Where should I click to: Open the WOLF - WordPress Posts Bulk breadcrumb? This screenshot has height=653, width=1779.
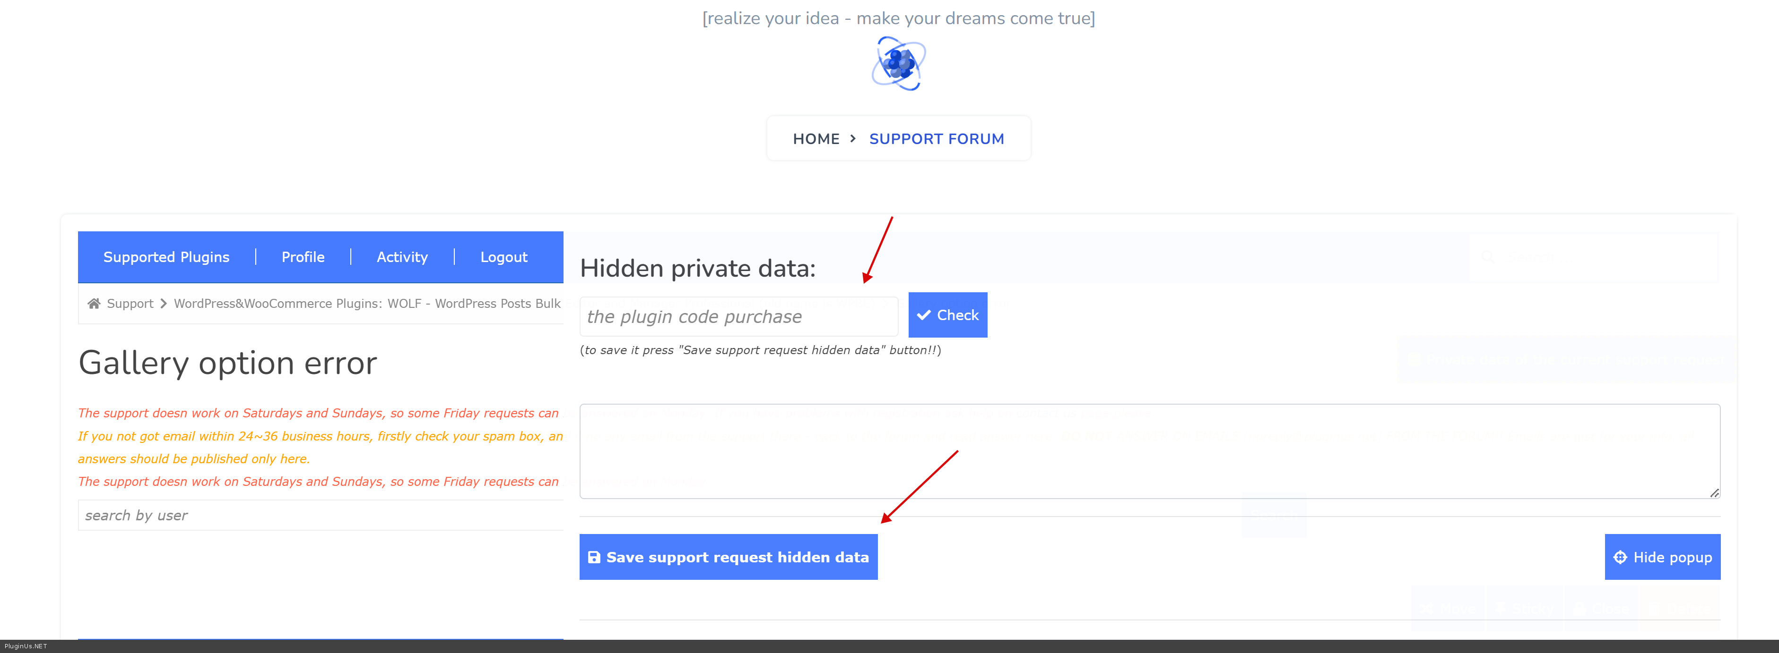point(475,304)
